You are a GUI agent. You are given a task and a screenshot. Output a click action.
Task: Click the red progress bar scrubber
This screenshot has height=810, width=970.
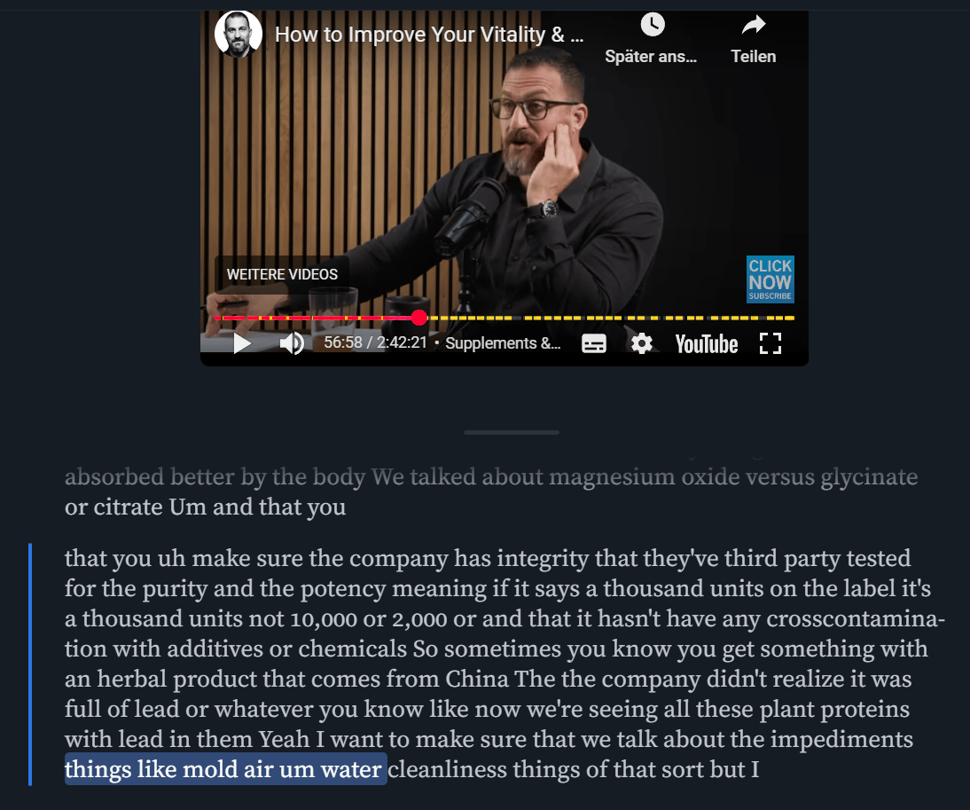coord(419,318)
